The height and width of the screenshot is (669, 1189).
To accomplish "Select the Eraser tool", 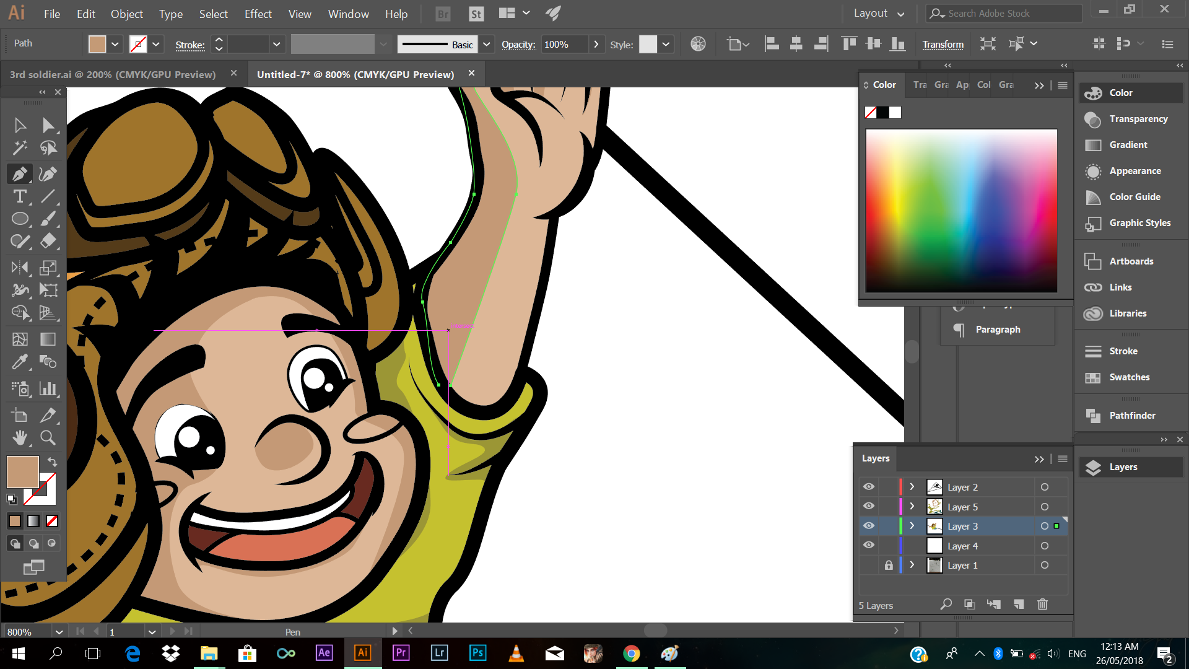I will pyautogui.click(x=48, y=241).
